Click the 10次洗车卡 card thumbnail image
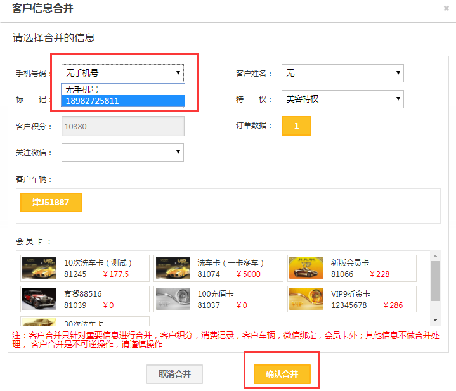The height and width of the screenshot is (391, 456). [x=39, y=268]
